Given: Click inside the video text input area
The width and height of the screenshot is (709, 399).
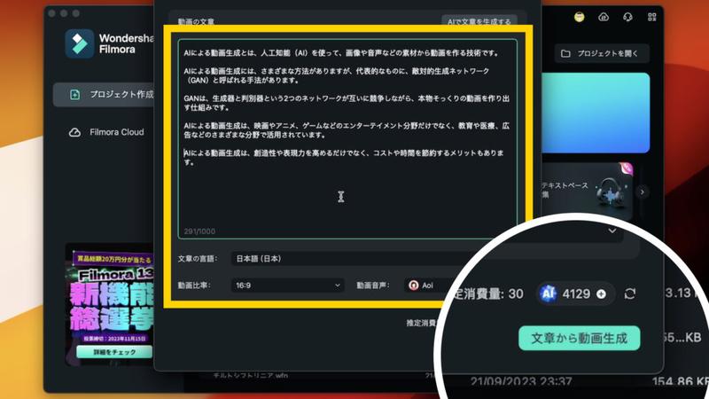Looking at the screenshot, I should 347,138.
